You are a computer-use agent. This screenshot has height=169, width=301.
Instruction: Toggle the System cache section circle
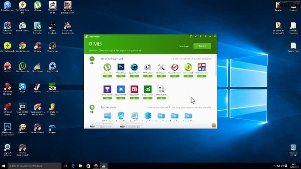point(92,107)
